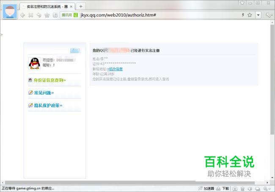Click the lightning speed-mode icon
The image size is (275, 192).
(x=243, y=15)
